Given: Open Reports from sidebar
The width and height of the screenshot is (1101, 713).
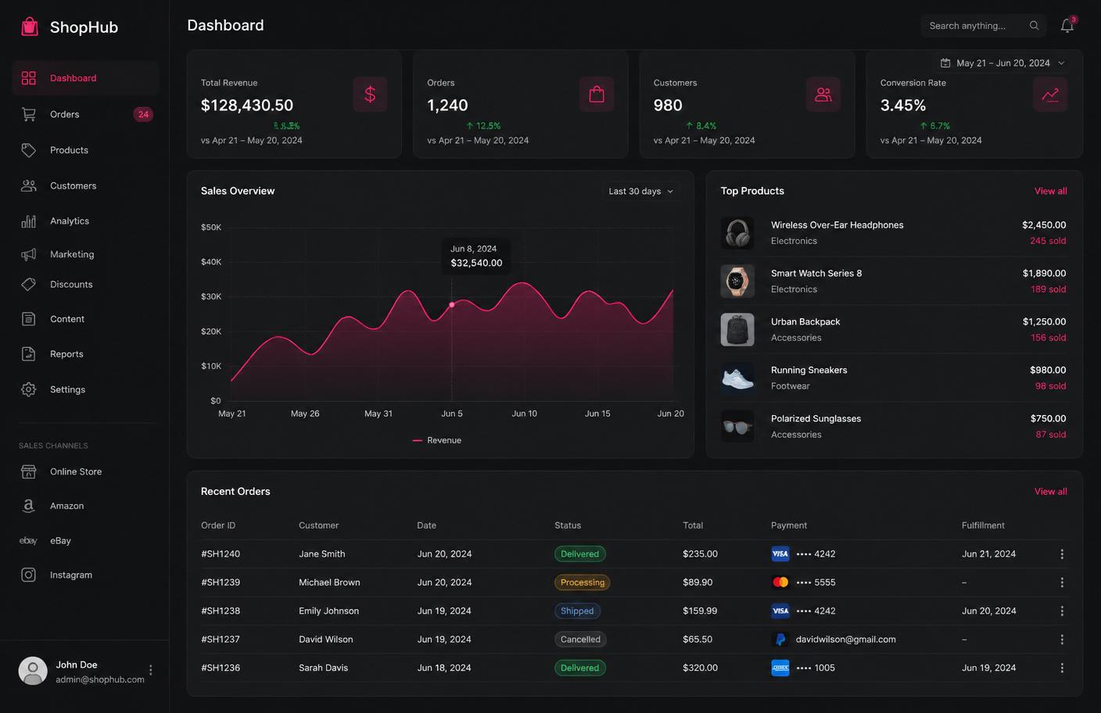Looking at the screenshot, I should (x=85, y=354).
